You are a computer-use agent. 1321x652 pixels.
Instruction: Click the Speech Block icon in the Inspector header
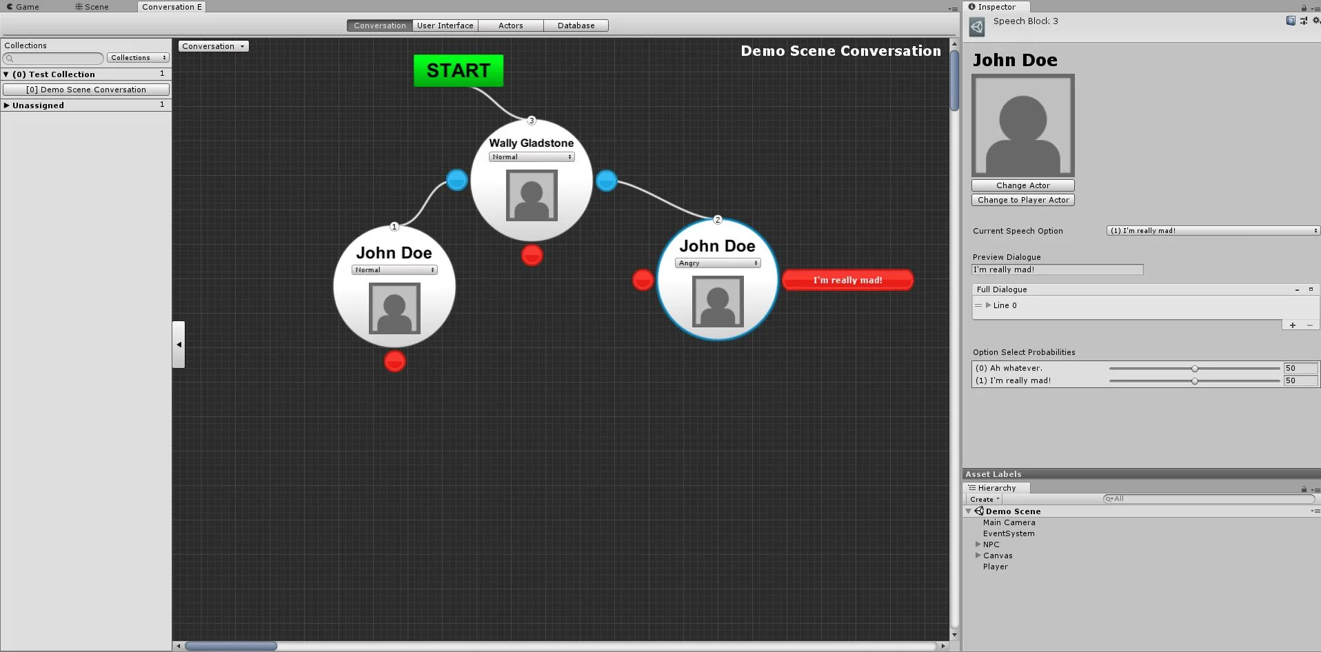[978, 27]
